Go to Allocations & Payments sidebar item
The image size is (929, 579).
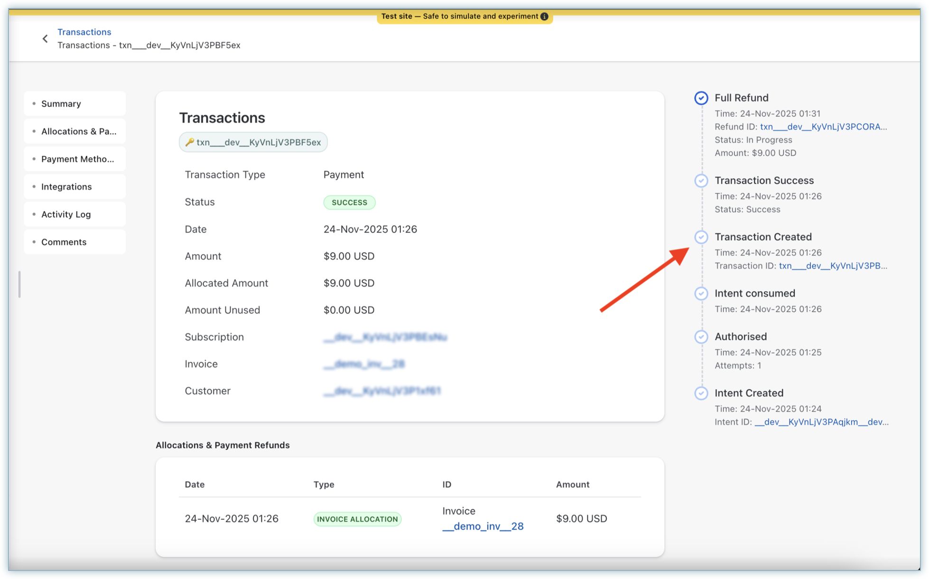coord(74,131)
